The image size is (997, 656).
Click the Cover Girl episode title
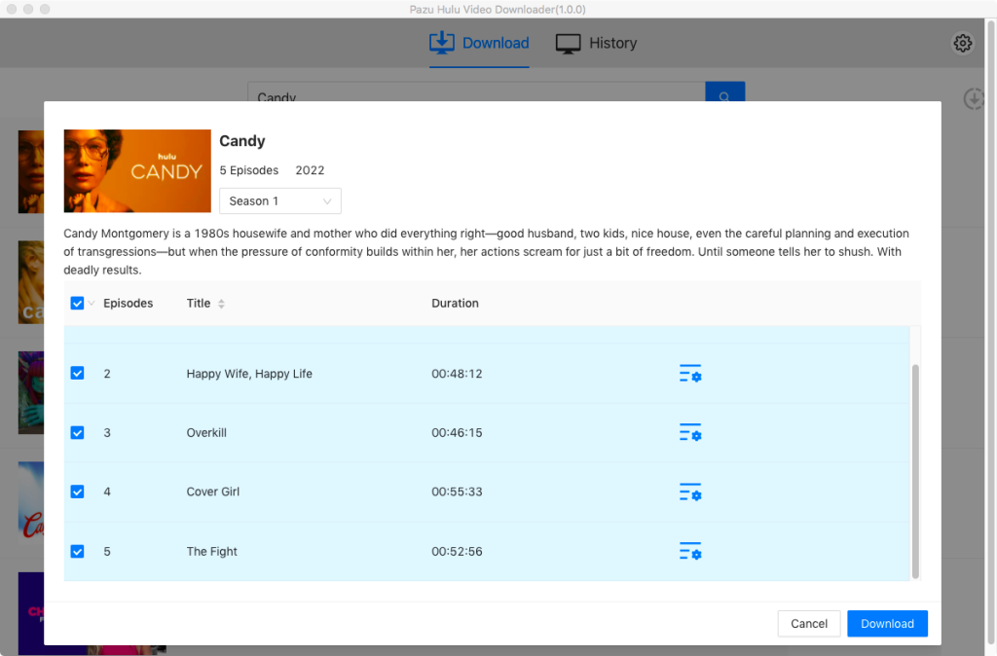[212, 492]
